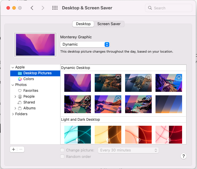This screenshot has height=169, width=197.
Task: Download the Big Sur dynamic wallpaper via cloud icon
Action: pyautogui.click(x=118, y=77)
